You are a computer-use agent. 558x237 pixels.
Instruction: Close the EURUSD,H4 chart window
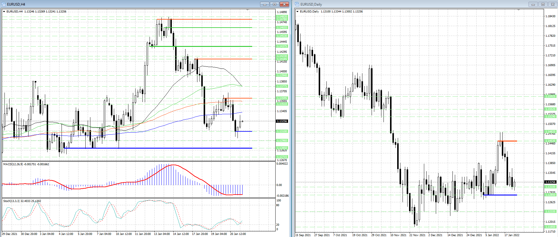click(x=284, y=4)
